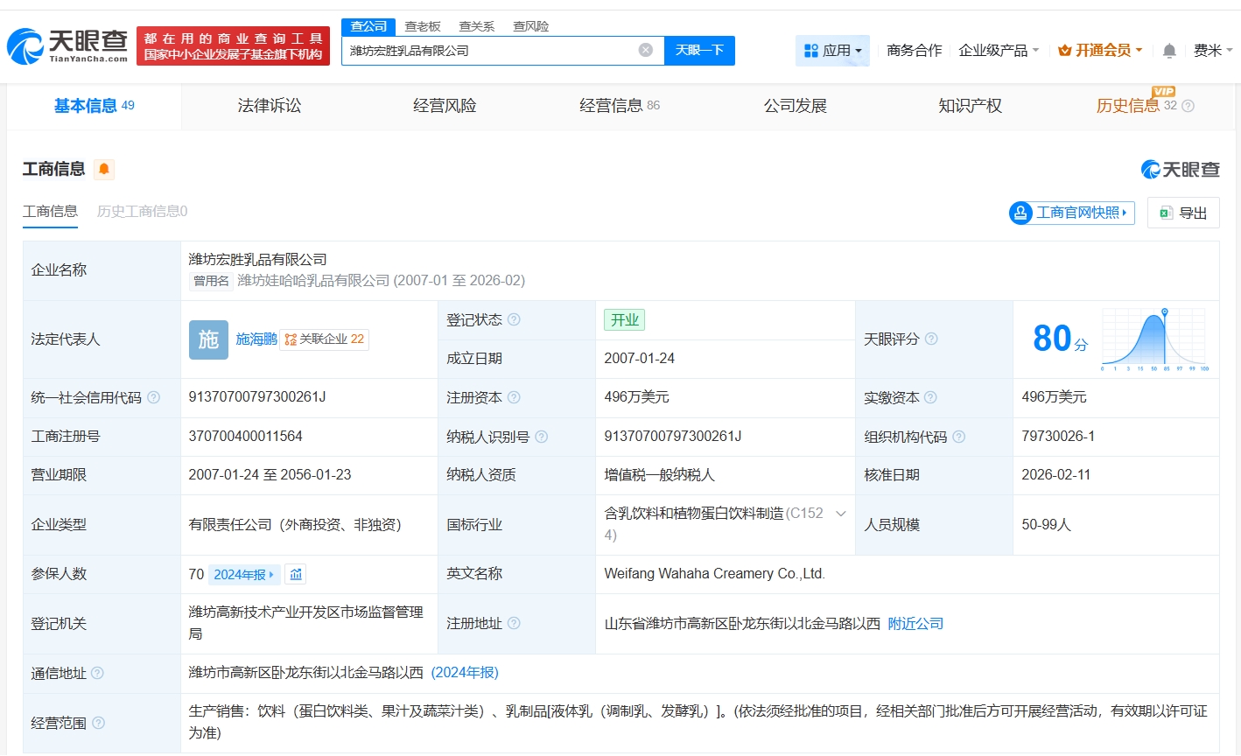Click the Tianyancha logo in header
Screen dimensions: 1241x756
[67, 45]
